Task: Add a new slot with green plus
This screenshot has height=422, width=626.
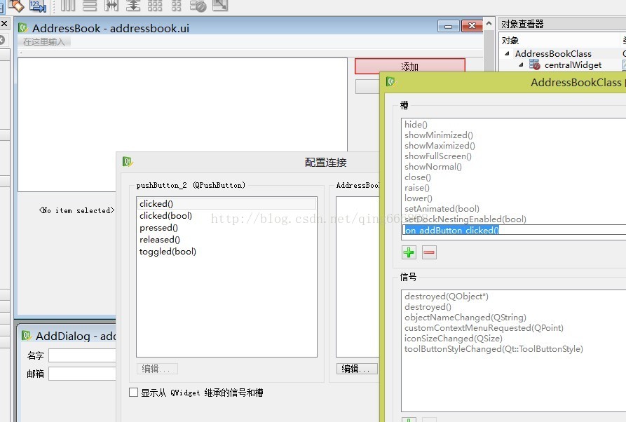Action: [409, 252]
